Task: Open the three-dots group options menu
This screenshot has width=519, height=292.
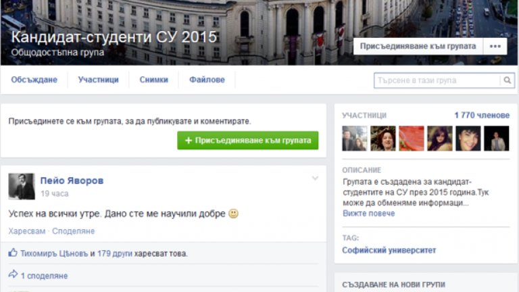Action: (495, 47)
